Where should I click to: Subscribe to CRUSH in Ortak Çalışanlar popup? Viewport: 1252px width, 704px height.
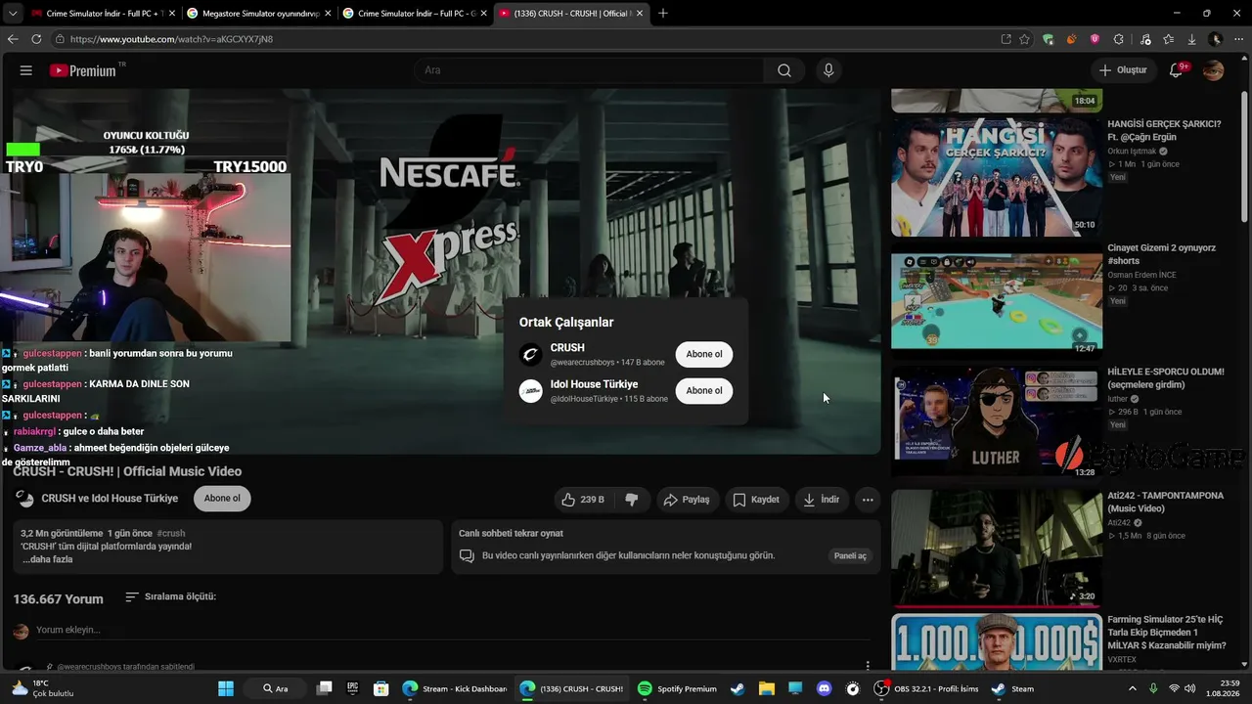(704, 354)
